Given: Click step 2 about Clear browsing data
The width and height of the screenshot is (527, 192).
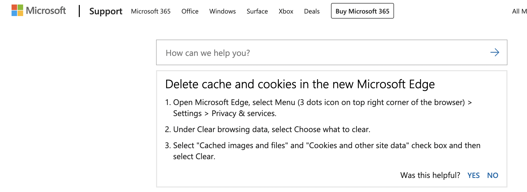Looking at the screenshot, I should tap(272, 129).
